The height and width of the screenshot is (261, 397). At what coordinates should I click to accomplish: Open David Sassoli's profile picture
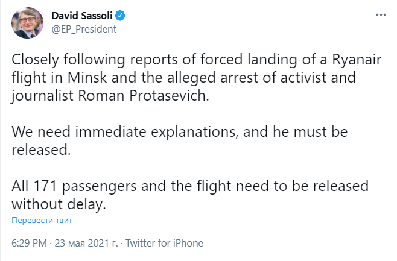click(27, 23)
